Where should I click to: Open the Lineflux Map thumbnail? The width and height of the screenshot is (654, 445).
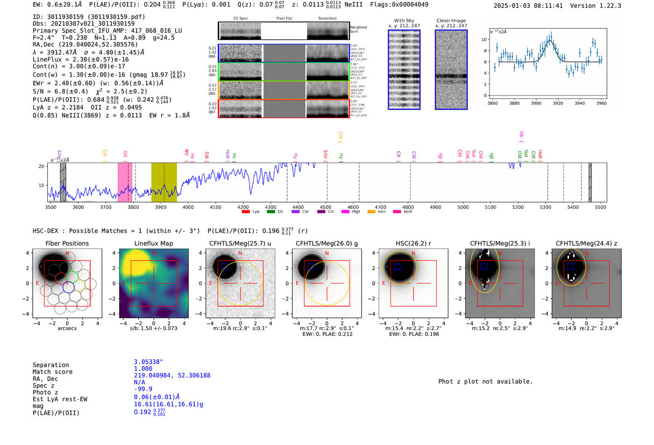154,283
